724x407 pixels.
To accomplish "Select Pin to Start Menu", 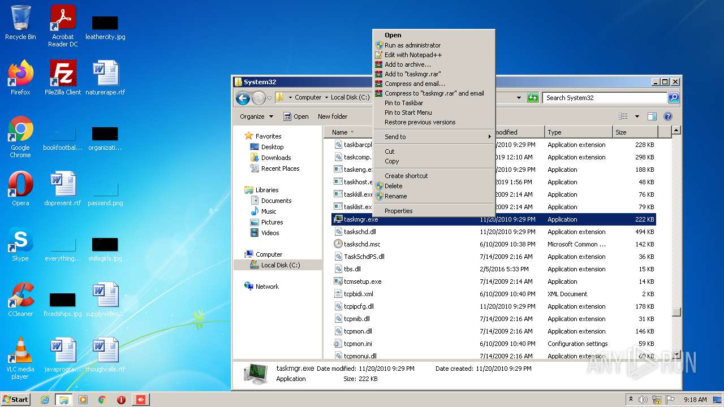I will [x=434, y=112].
